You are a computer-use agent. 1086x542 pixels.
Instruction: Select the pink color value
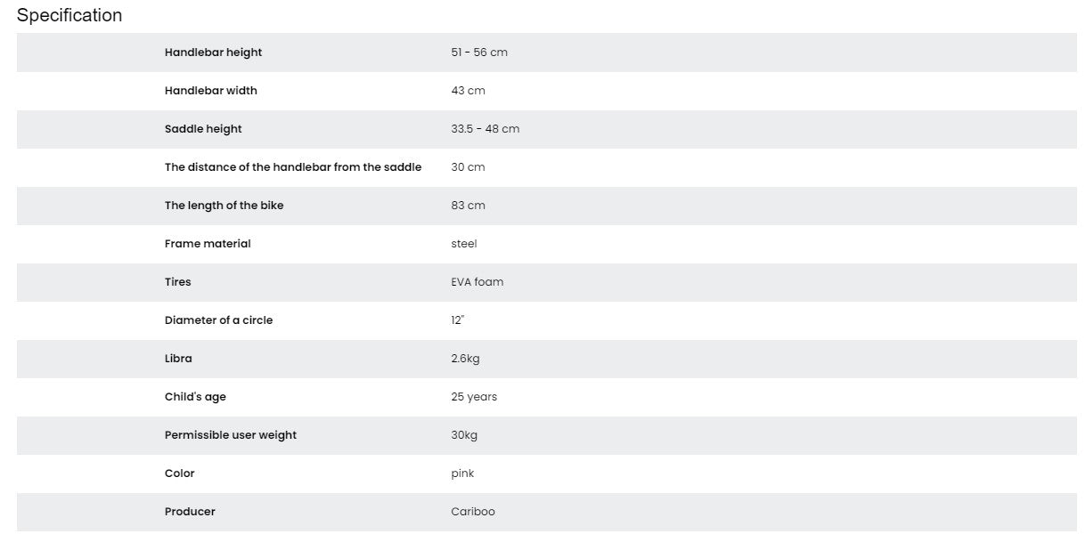[462, 473]
